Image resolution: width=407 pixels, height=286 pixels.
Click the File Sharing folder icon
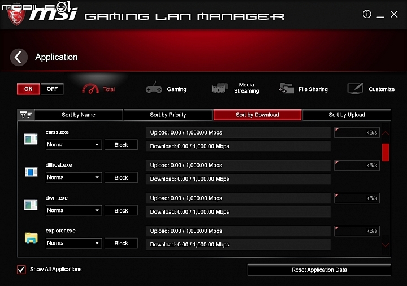pos(286,88)
